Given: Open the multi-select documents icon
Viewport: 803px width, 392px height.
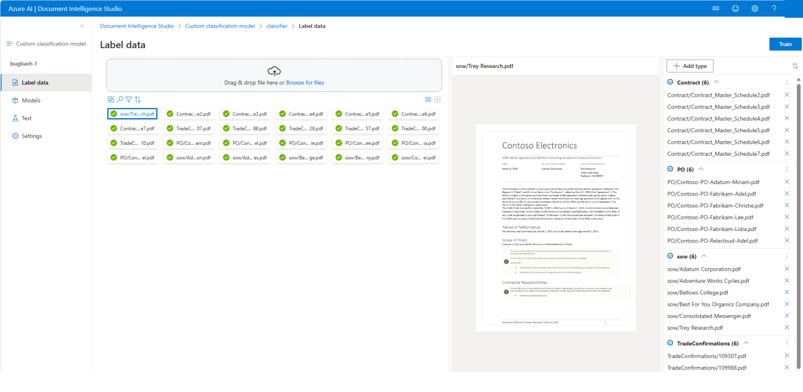Looking at the screenshot, I should pos(111,99).
